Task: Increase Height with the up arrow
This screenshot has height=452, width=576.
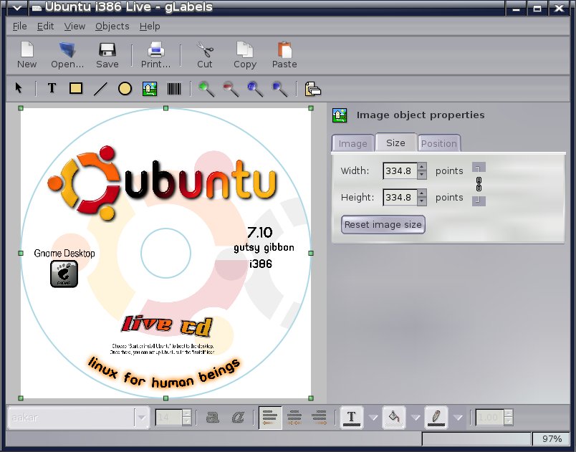Action: pyautogui.click(x=422, y=193)
